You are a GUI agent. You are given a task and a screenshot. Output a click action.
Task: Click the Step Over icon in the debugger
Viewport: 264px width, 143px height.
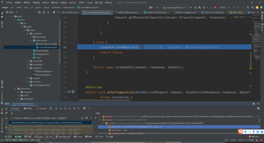point(56,108)
